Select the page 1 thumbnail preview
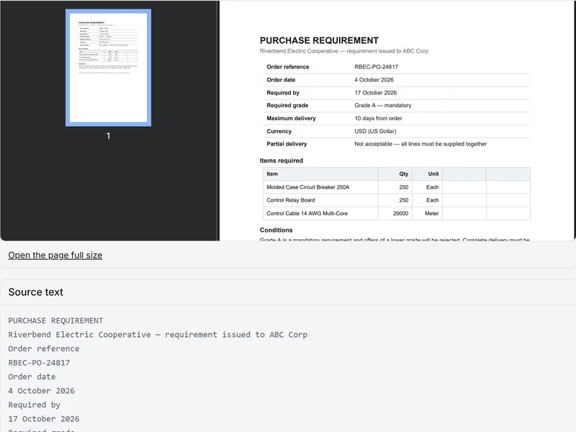This screenshot has width=576, height=432. (109, 68)
